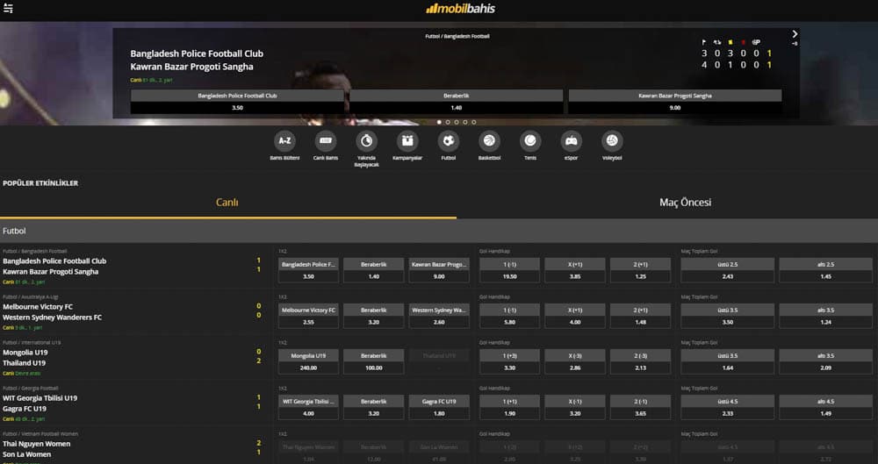Select altı 3.5 at 2.09
Screen dimensions: 878x464
click(x=826, y=361)
